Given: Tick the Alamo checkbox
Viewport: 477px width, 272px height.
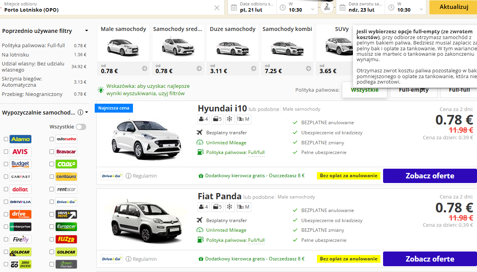Looking at the screenshot, I should (6, 139).
